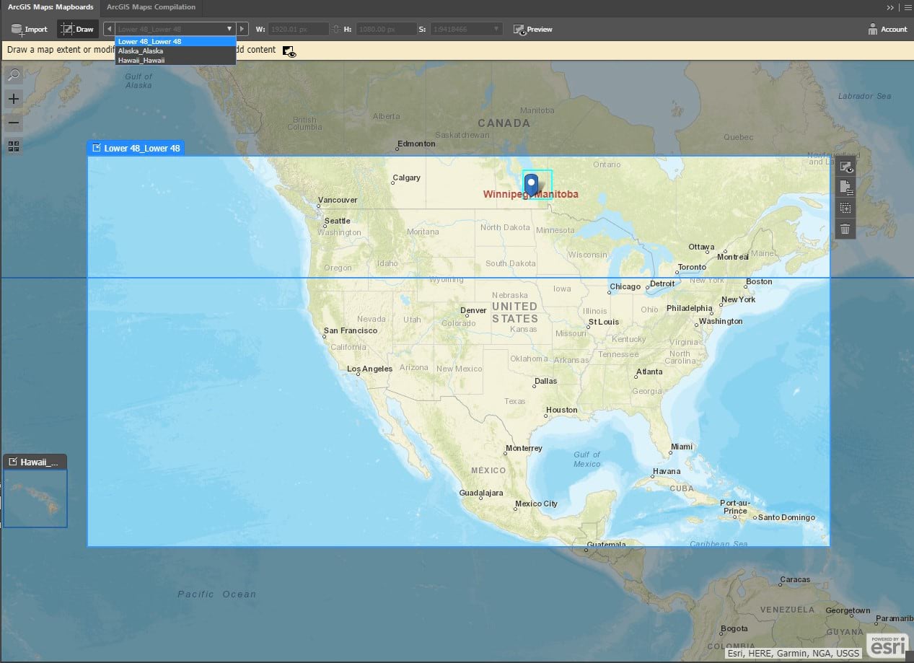Viewport: 914px width, 663px height.
Task: Click the Account button
Action: pos(887,29)
